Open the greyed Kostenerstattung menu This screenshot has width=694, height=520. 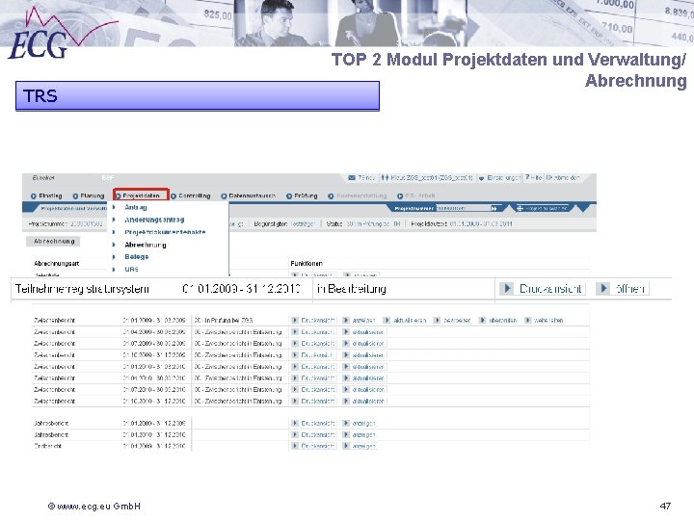[x=358, y=195]
